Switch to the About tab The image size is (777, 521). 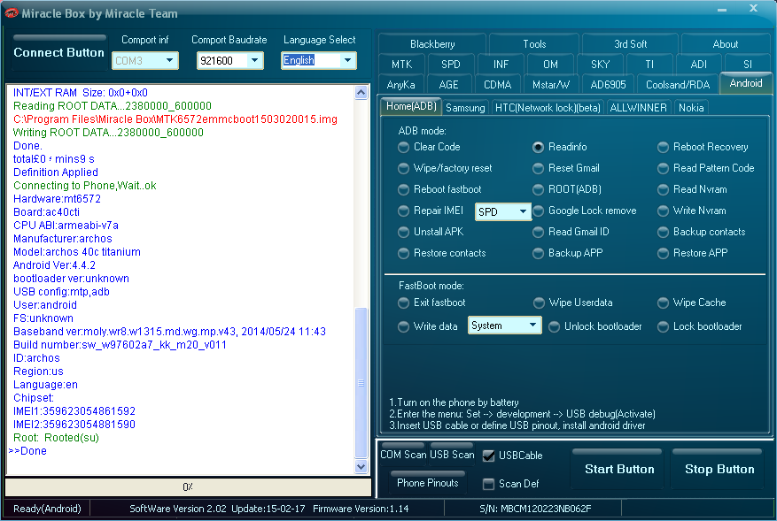pos(726,44)
